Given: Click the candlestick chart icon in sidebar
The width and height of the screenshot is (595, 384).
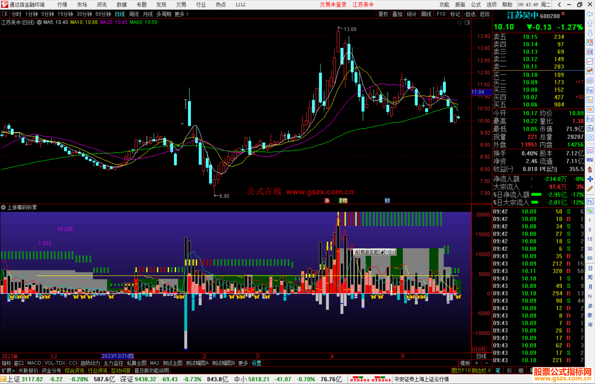Looking at the screenshot, I should [x=590, y=71].
